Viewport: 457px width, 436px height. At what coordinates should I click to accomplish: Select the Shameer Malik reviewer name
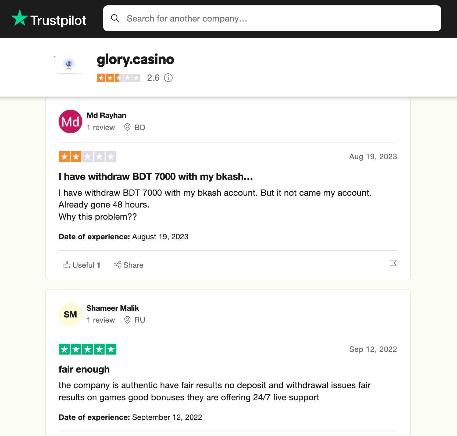[113, 308]
